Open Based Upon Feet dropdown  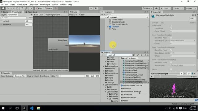click(183, 53)
